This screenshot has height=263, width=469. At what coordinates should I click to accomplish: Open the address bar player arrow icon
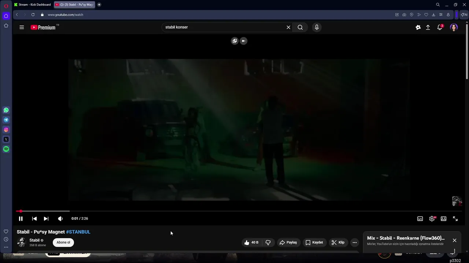[x=419, y=15]
